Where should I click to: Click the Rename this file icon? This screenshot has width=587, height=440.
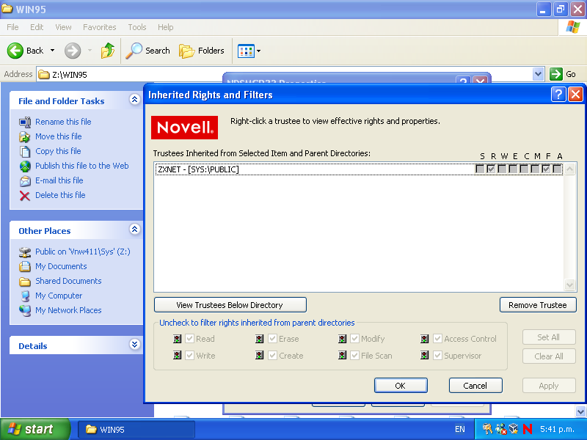coord(25,122)
